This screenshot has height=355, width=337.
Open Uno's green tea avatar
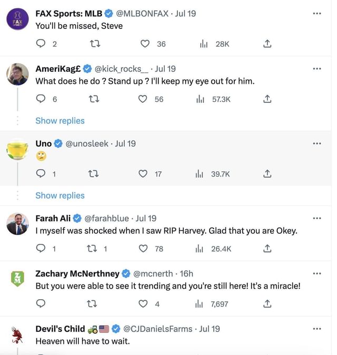pos(17,150)
